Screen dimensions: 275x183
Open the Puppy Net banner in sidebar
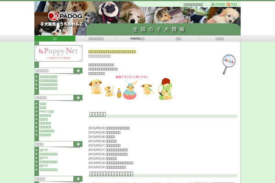[x=59, y=54]
